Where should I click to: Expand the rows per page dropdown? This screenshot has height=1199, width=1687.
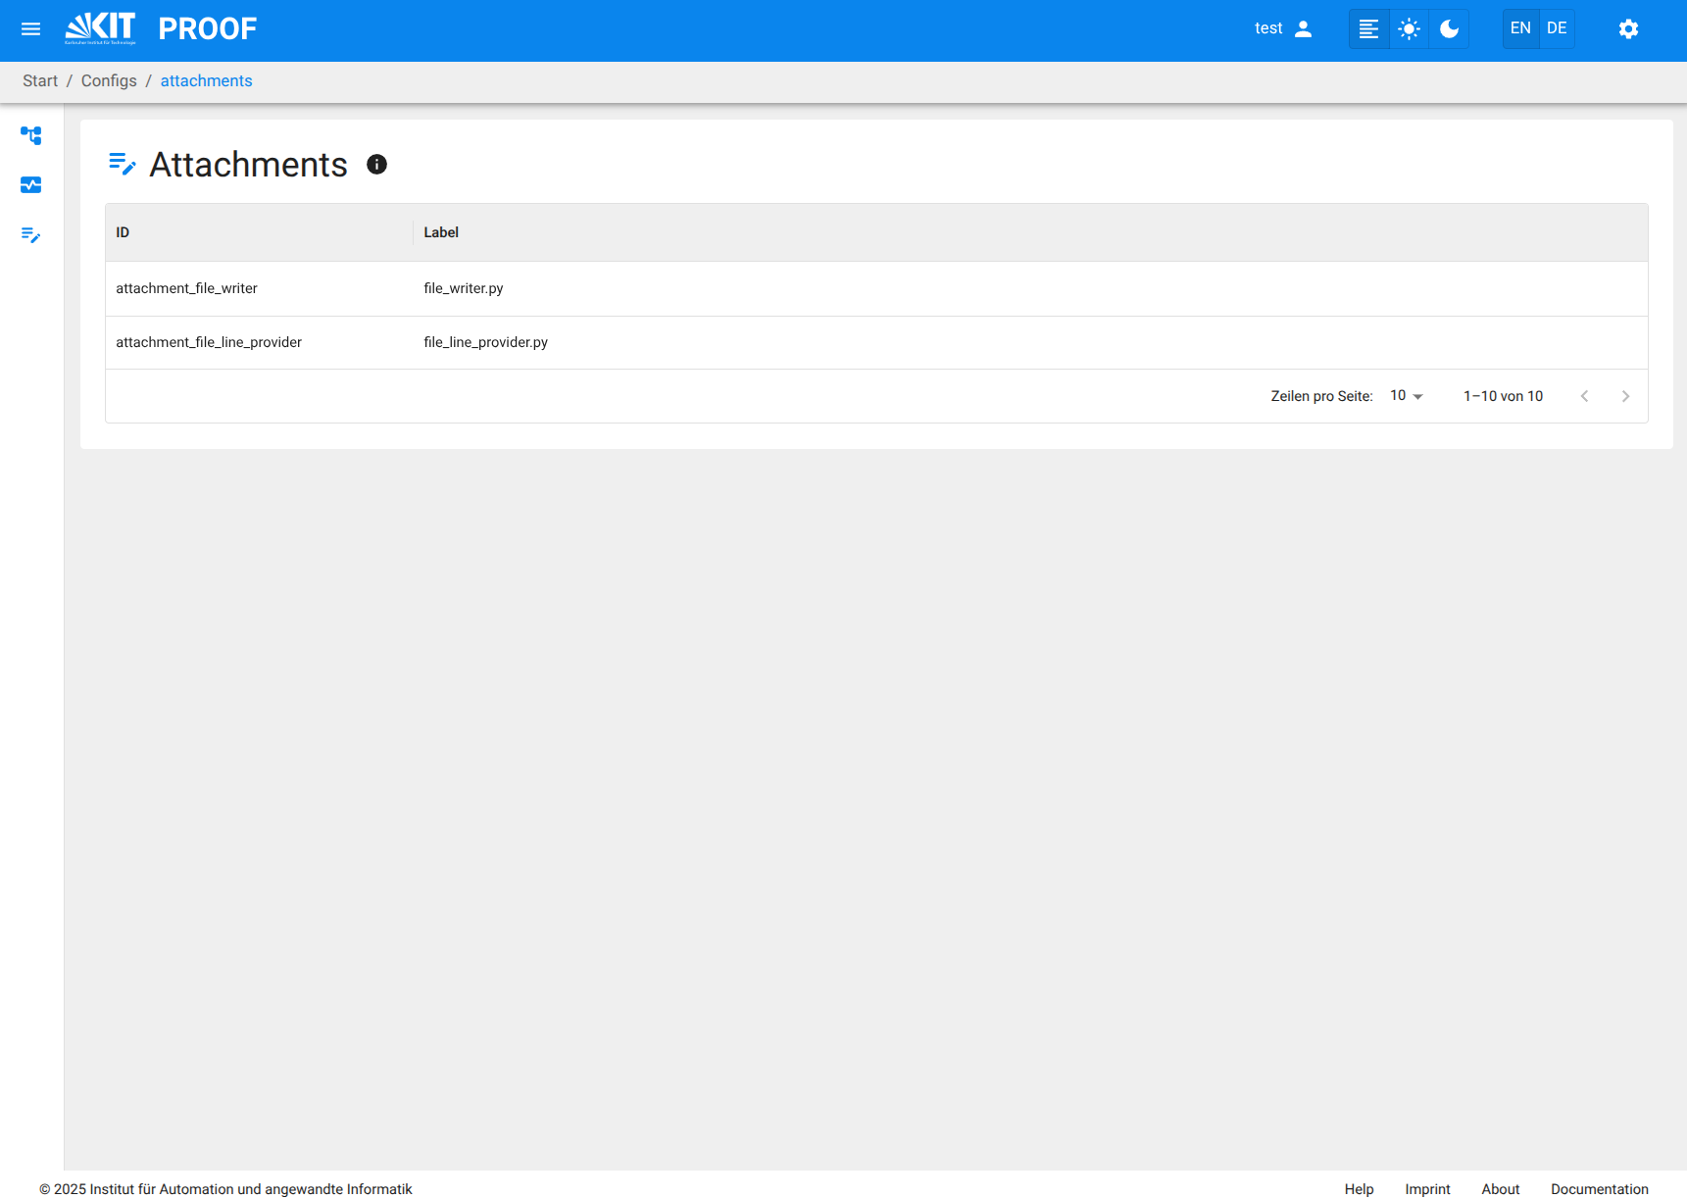1407,396
